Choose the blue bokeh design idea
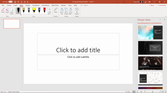 150,33
